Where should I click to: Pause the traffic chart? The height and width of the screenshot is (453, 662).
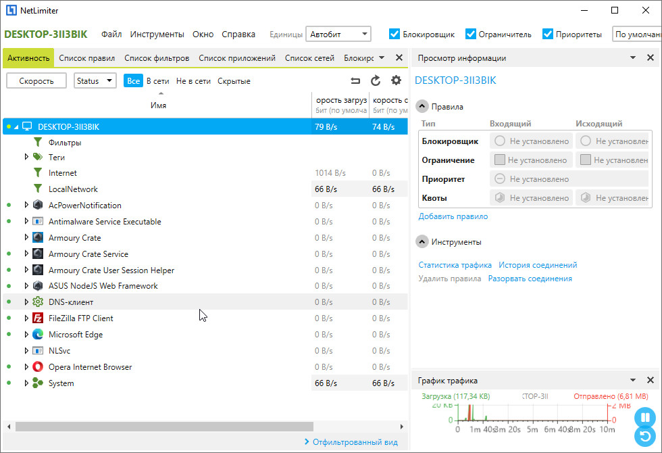[644, 417]
